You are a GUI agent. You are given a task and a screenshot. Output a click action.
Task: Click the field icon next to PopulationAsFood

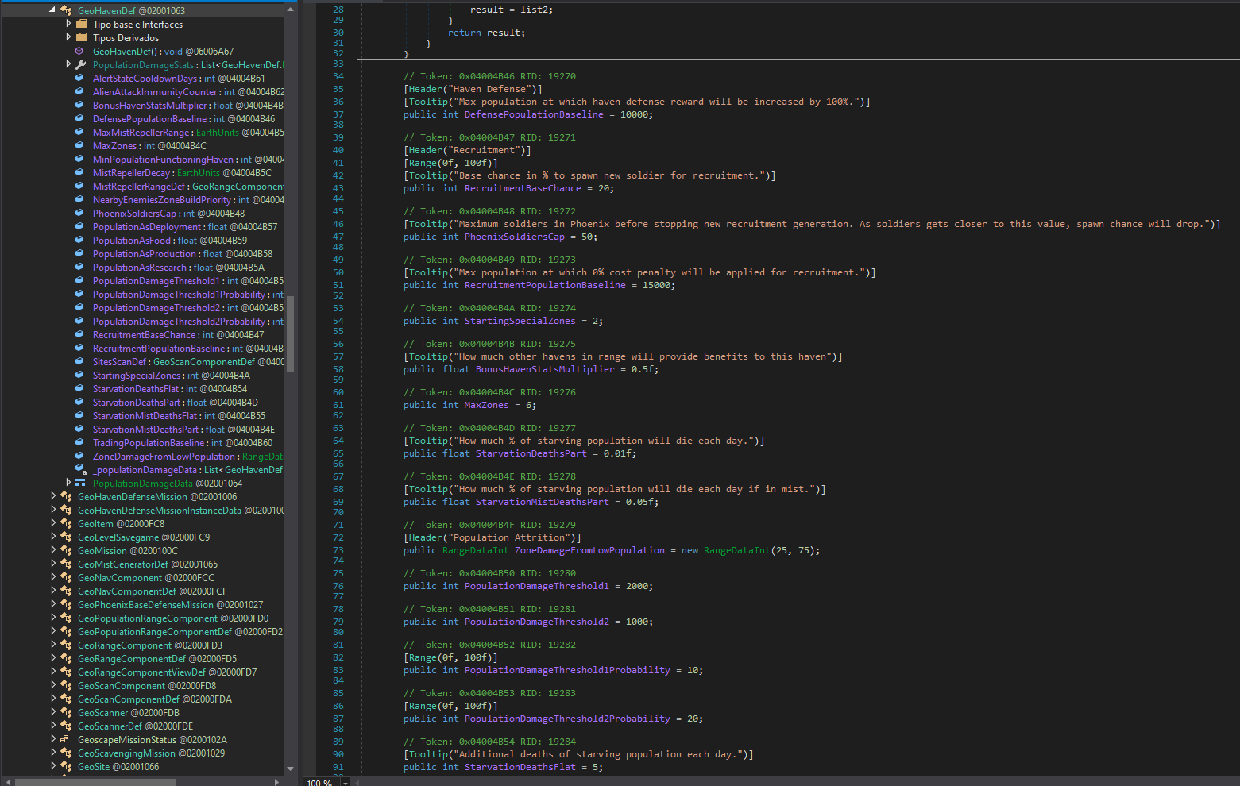79,240
